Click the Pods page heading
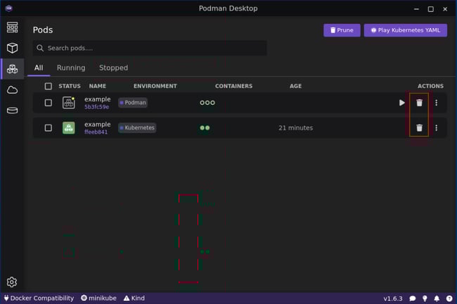457x304 pixels. click(43, 30)
